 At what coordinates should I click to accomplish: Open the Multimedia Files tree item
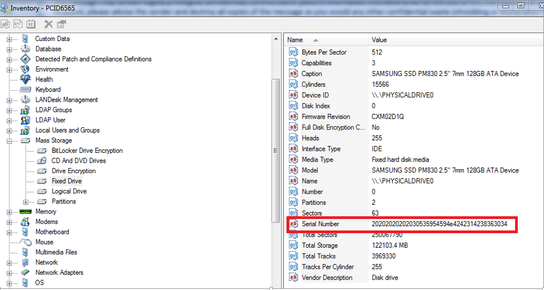(x=56, y=252)
